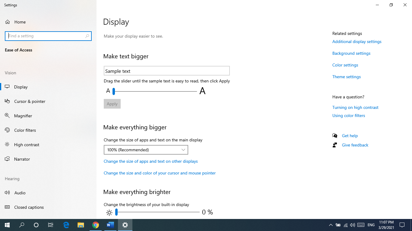Select Magnifier in the Vision sidebar
The height and width of the screenshot is (231, 412).
(23, 115)
